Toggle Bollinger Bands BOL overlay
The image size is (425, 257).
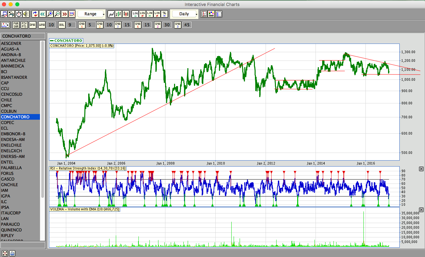pyautogui.click(x=62, y=25)
